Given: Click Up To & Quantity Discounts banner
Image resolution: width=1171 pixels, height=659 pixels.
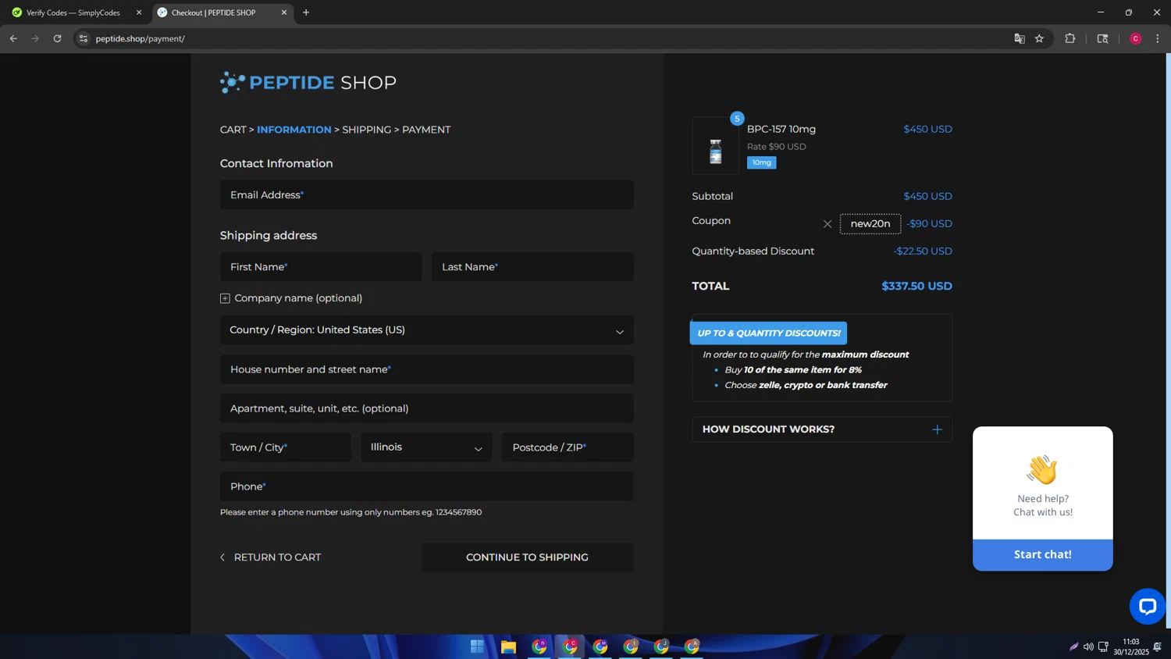Looking at the screenshot, I should pos(768,333).
